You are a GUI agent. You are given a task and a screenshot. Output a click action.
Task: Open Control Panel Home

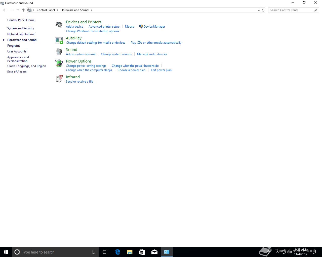coord(21,20)
